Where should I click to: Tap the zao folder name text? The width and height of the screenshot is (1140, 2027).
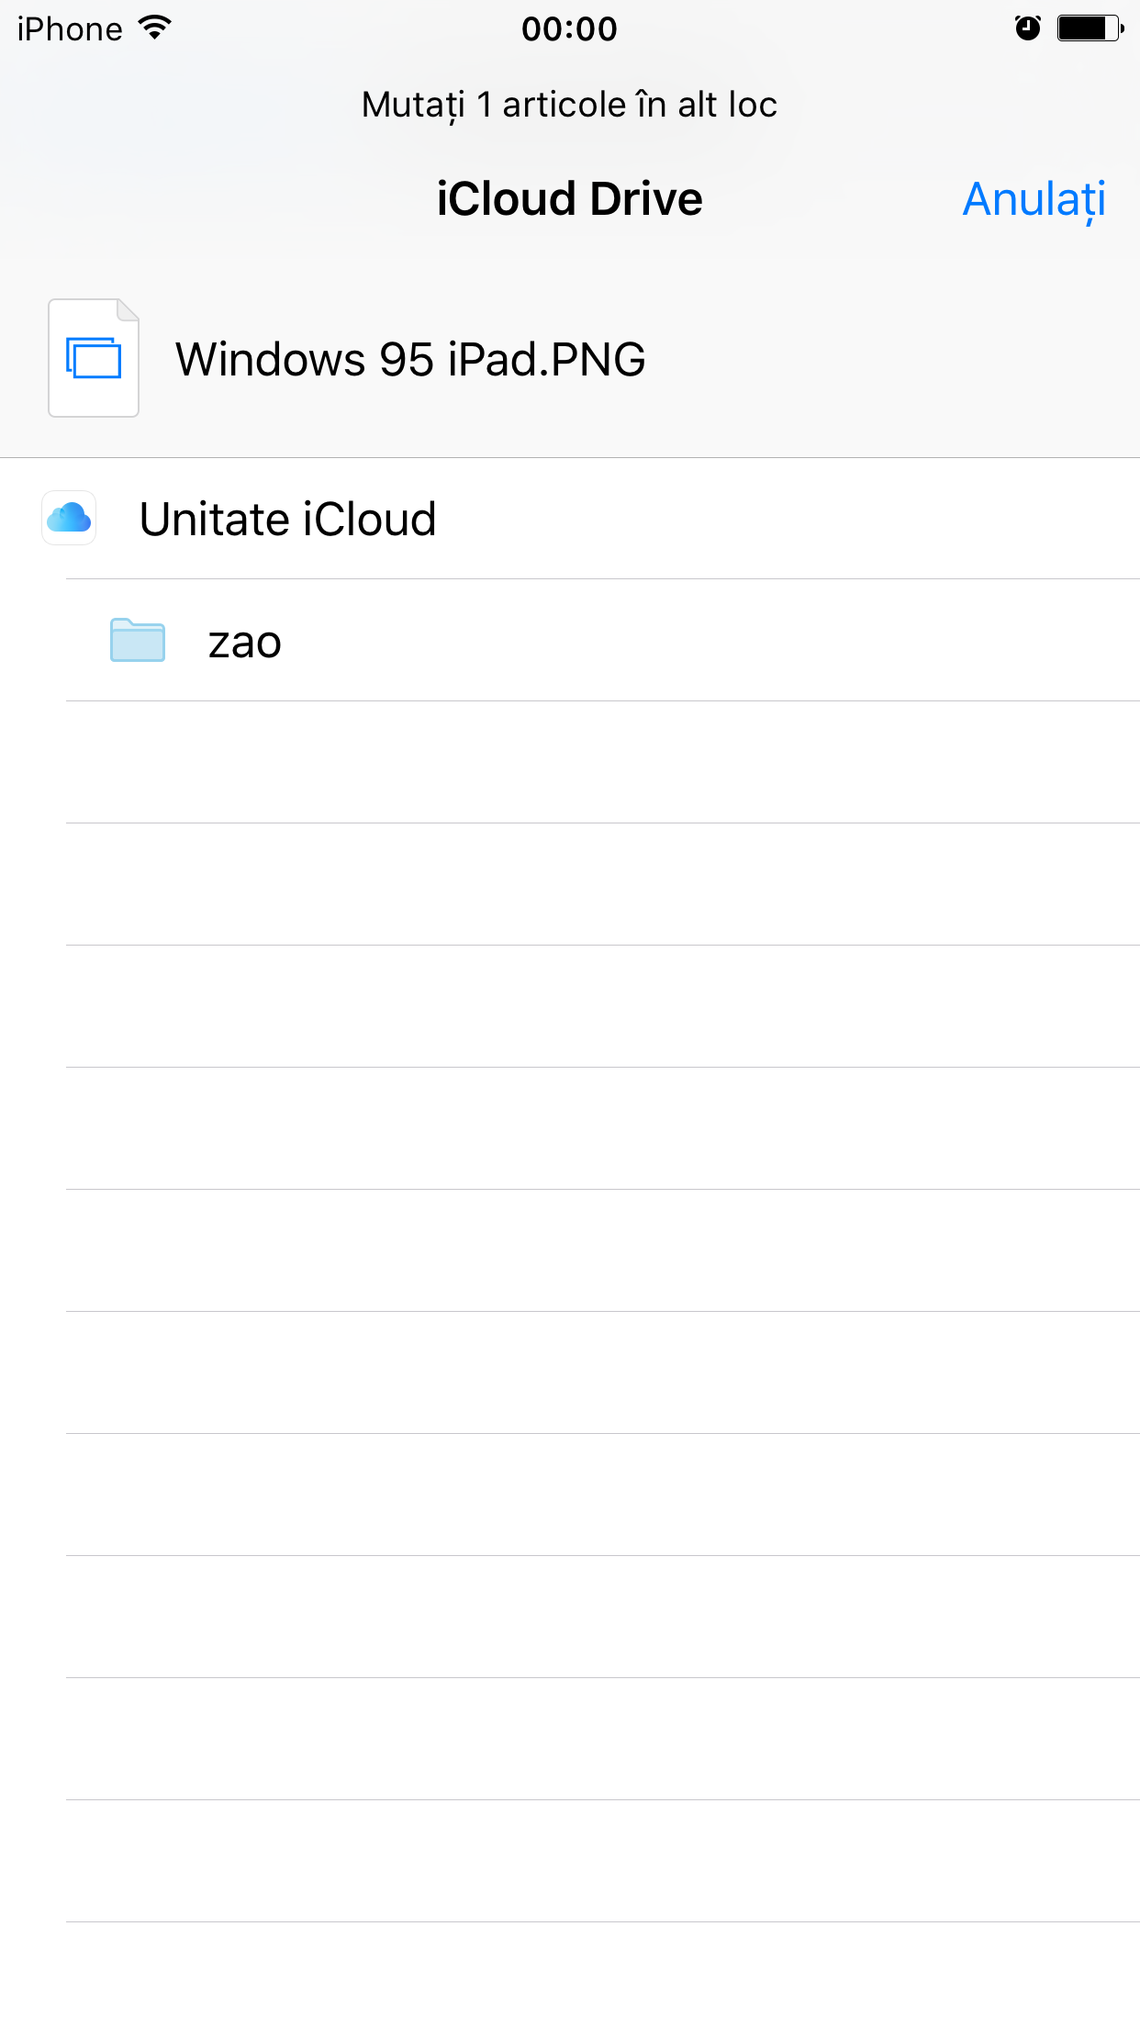[x=245, y=642]
